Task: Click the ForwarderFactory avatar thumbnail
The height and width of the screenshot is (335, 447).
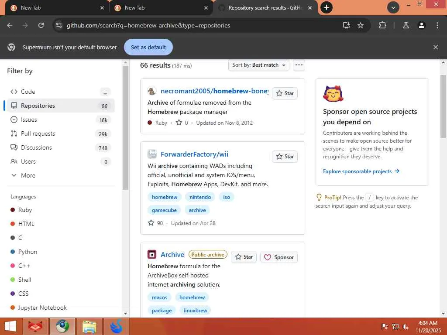Action: coord(152,154)
